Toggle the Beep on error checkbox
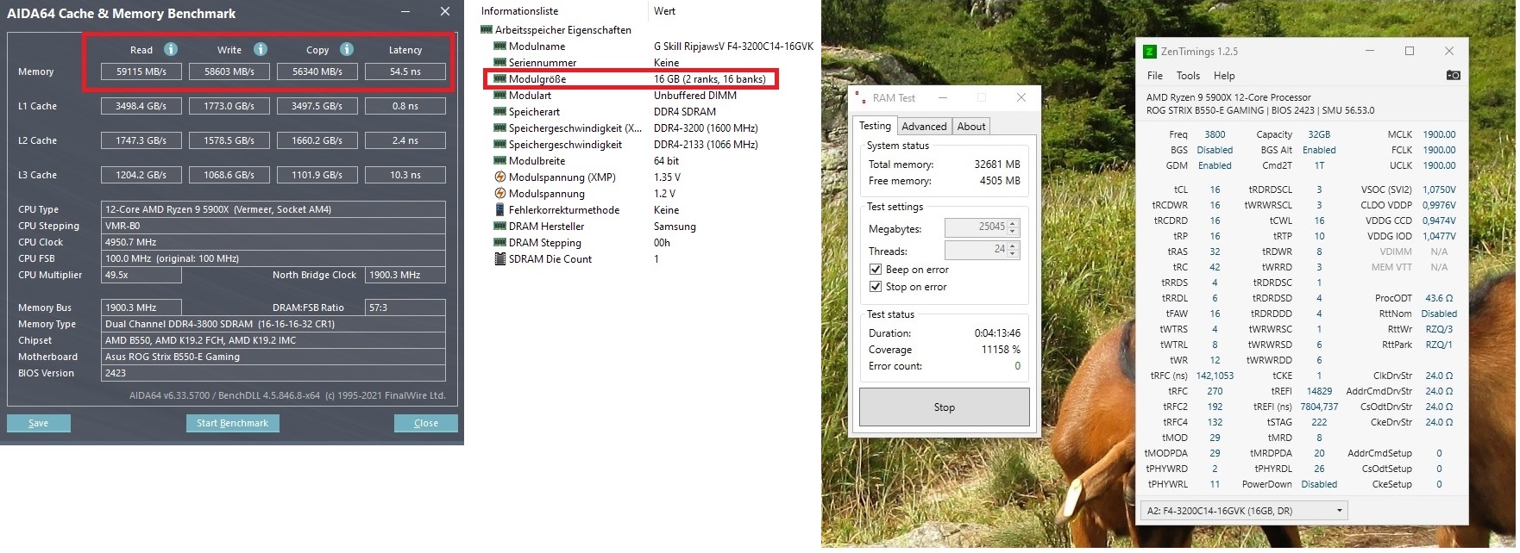Screen dimensions: 1520x553 (x=876, y=270)
